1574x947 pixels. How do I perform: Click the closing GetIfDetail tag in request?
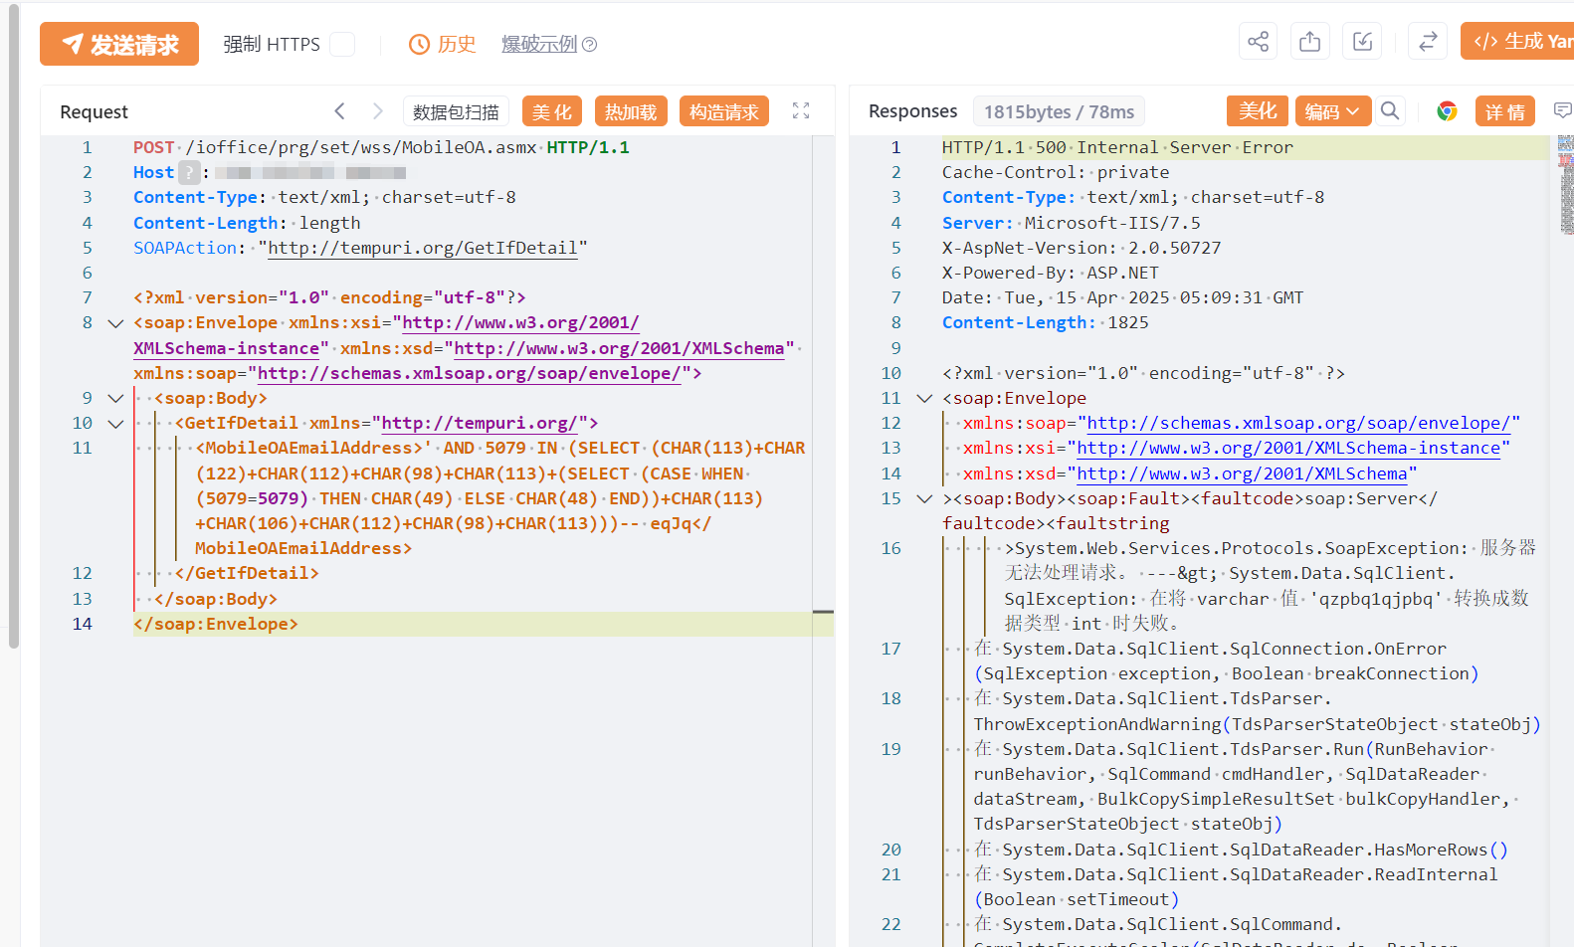(x=247, y=573)
